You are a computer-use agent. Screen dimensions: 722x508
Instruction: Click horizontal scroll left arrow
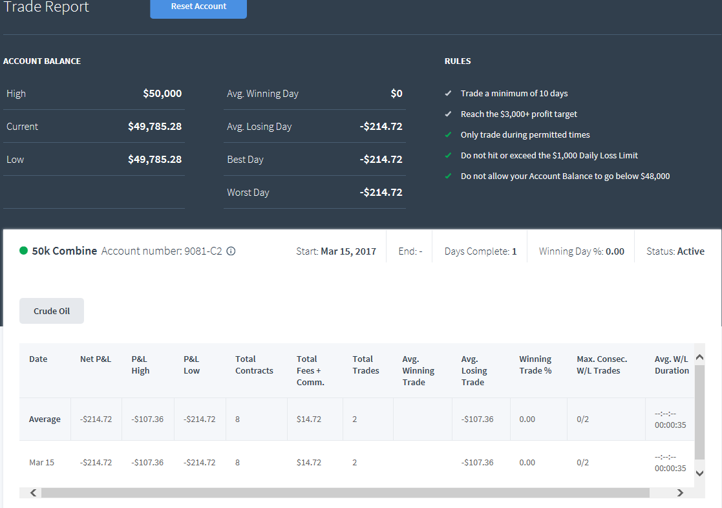click(x=33, y=492)
